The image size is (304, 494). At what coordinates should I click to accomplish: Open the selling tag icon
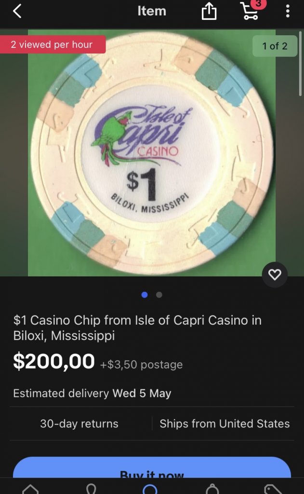tap(273, 488)
